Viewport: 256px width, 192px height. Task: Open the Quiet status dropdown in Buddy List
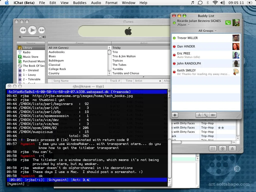coord(183,25)
